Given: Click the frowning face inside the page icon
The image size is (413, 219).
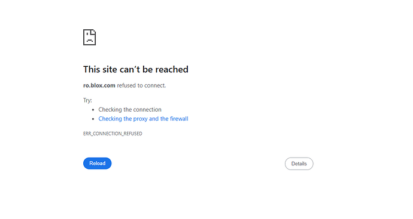Looking at the screenshot, I should (x=90, y=39).
